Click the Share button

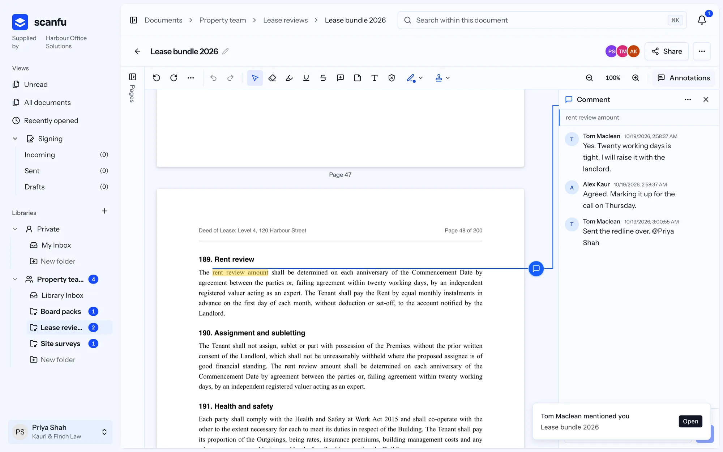(x=667, y=51)
